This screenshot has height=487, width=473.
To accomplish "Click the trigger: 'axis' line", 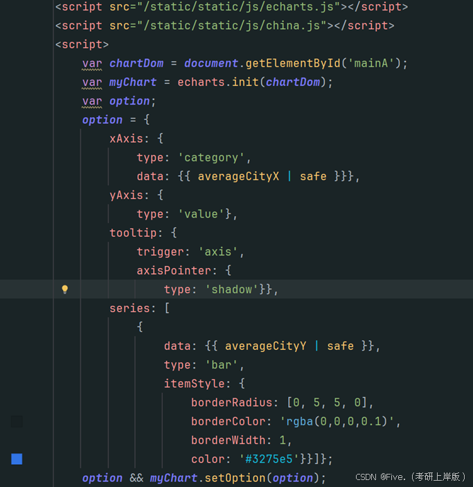I will [x=190, y=252].
